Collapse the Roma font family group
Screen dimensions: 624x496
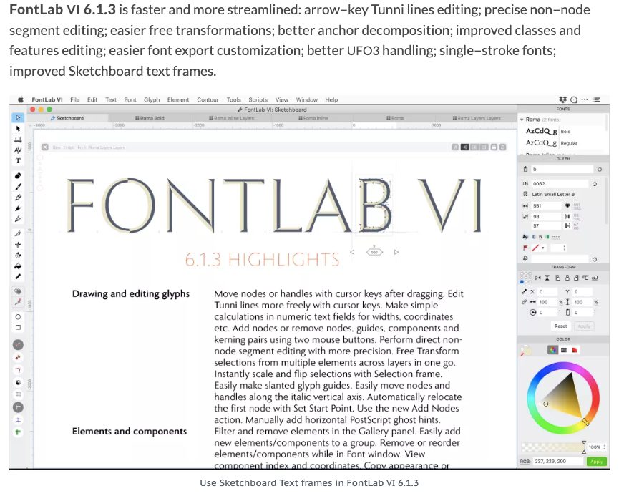pos(522,120)
